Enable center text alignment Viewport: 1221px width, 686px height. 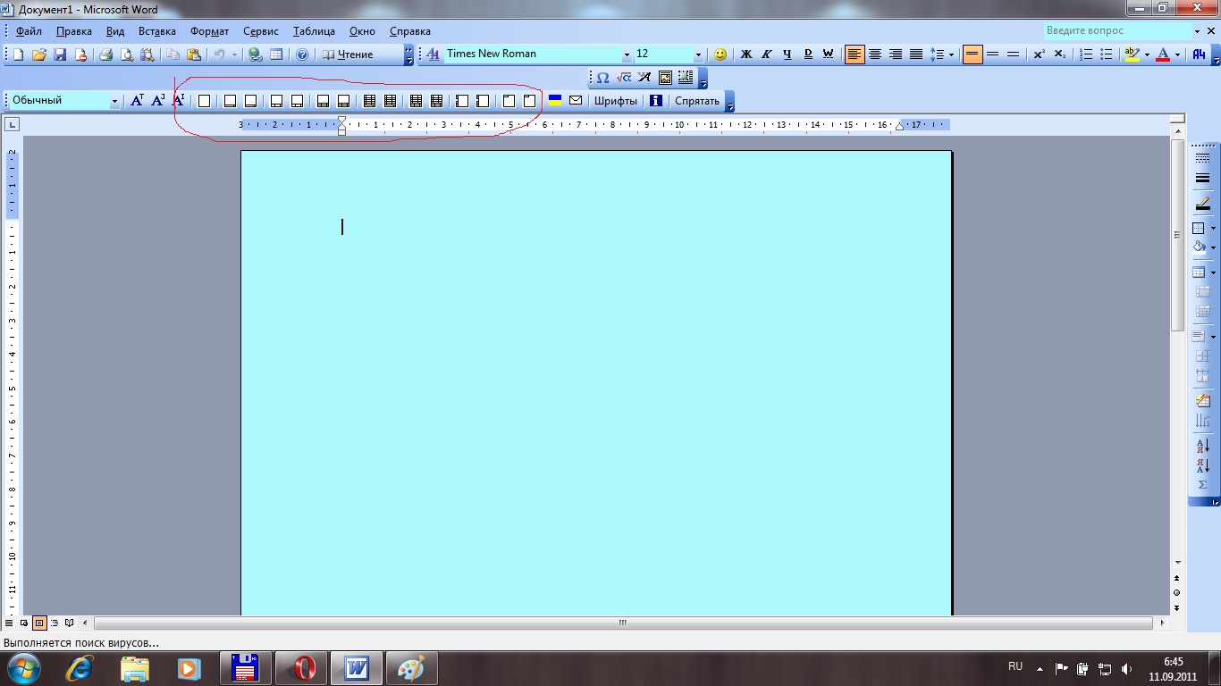point(875,54)
